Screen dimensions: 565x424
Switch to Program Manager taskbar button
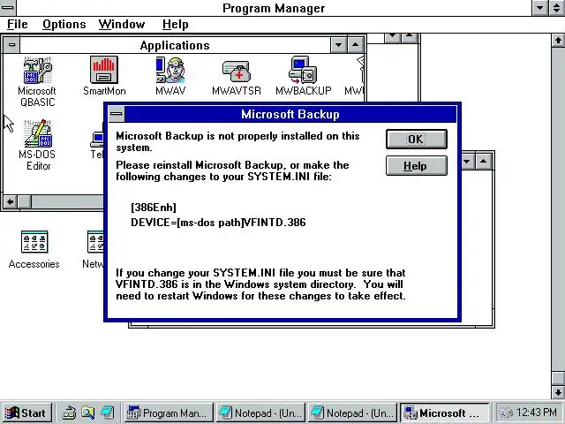click(169, 413)
